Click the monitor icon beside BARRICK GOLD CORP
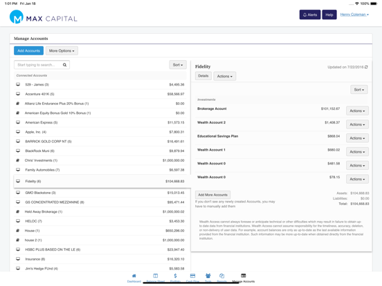Screen dimensions: 382x286 click(x=18, y=142)
